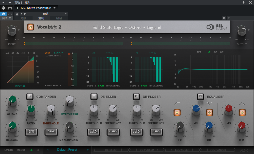Select preset slot A
The width and height of the screenshot is (254, 154).
31,150
